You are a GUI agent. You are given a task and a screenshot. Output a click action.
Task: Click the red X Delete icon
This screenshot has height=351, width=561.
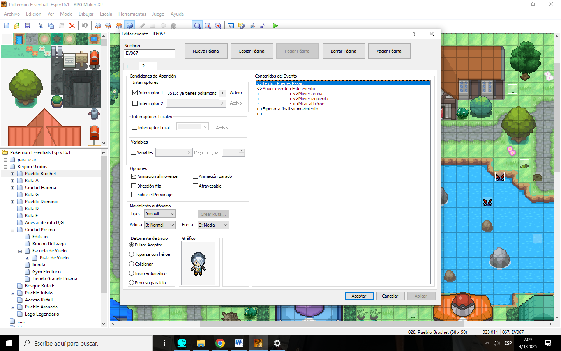(72, 26)
